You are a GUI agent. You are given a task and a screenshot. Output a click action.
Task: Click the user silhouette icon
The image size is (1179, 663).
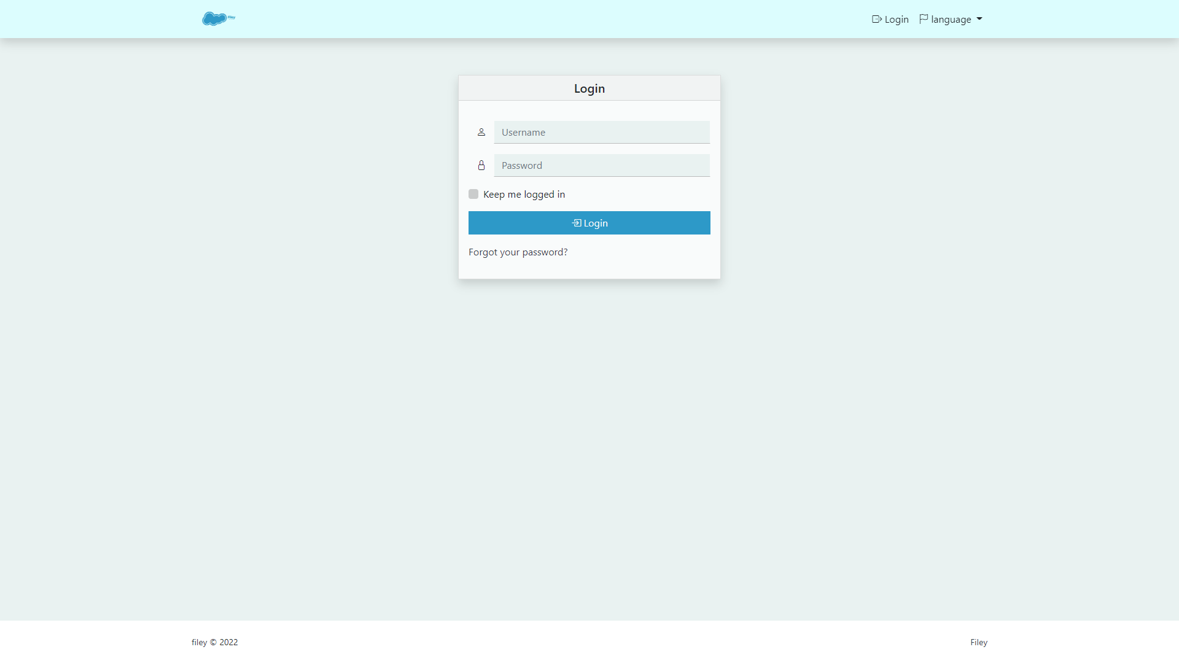coord(481,132)
